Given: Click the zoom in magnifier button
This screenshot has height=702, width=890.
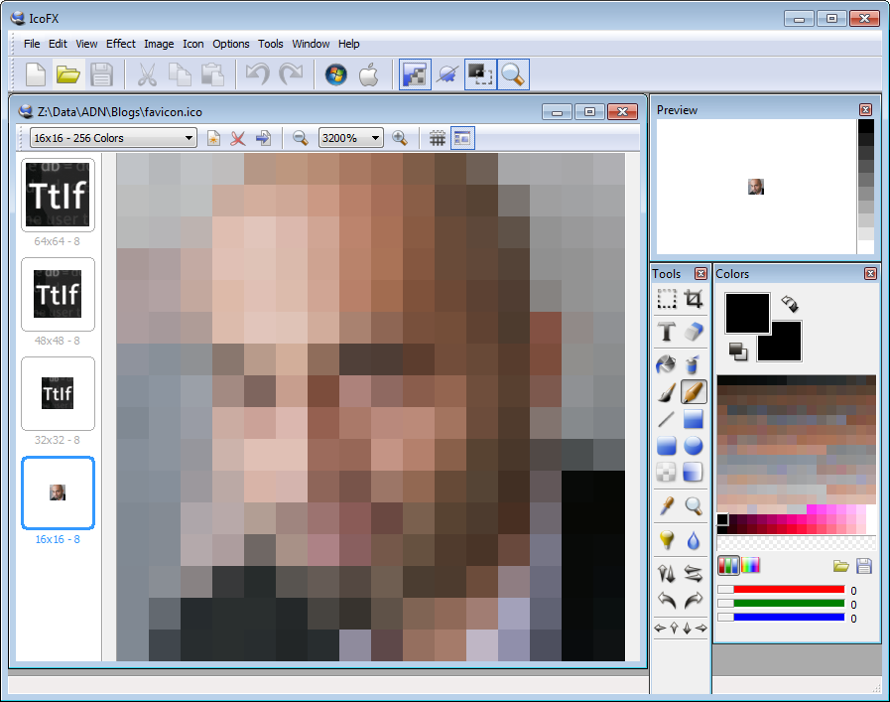Looking at the screenshot, I should click(x=400, y=138).
